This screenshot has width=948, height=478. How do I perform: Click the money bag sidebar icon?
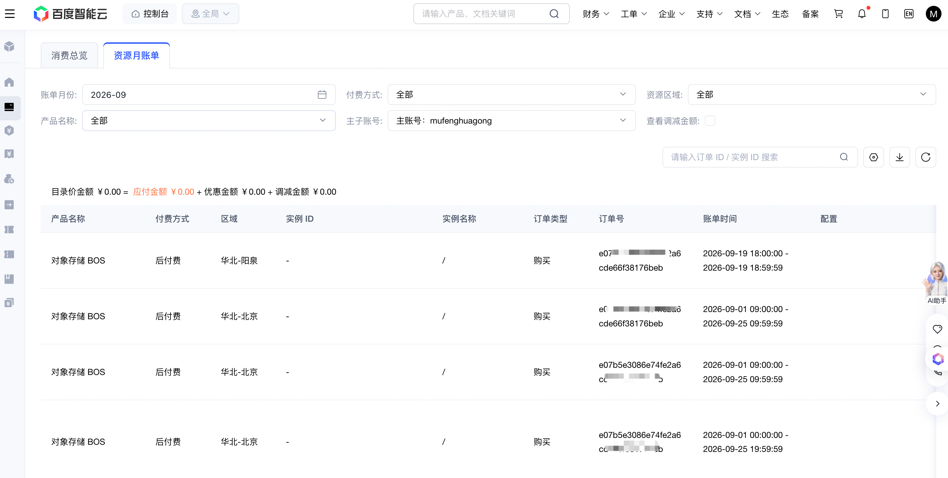[9, 179]
